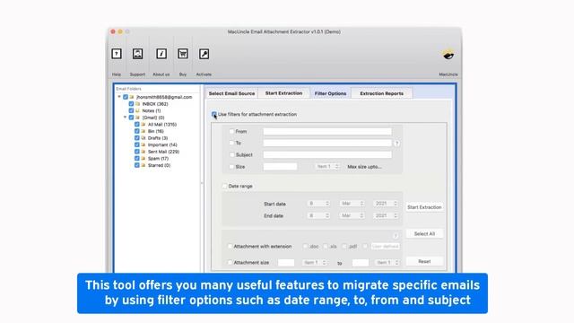Open the Start date year dropdown
Image resolution: width=574 pixels, height=323 pixels.
[x=386, y=204]
